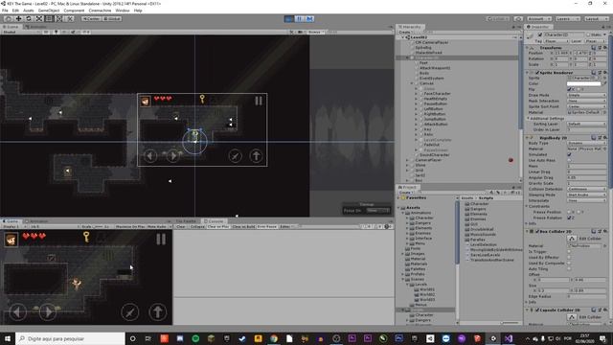Click the Play button
Image resolution: width=613 pixels, height=345 pixels.
[x=289, y=19]
